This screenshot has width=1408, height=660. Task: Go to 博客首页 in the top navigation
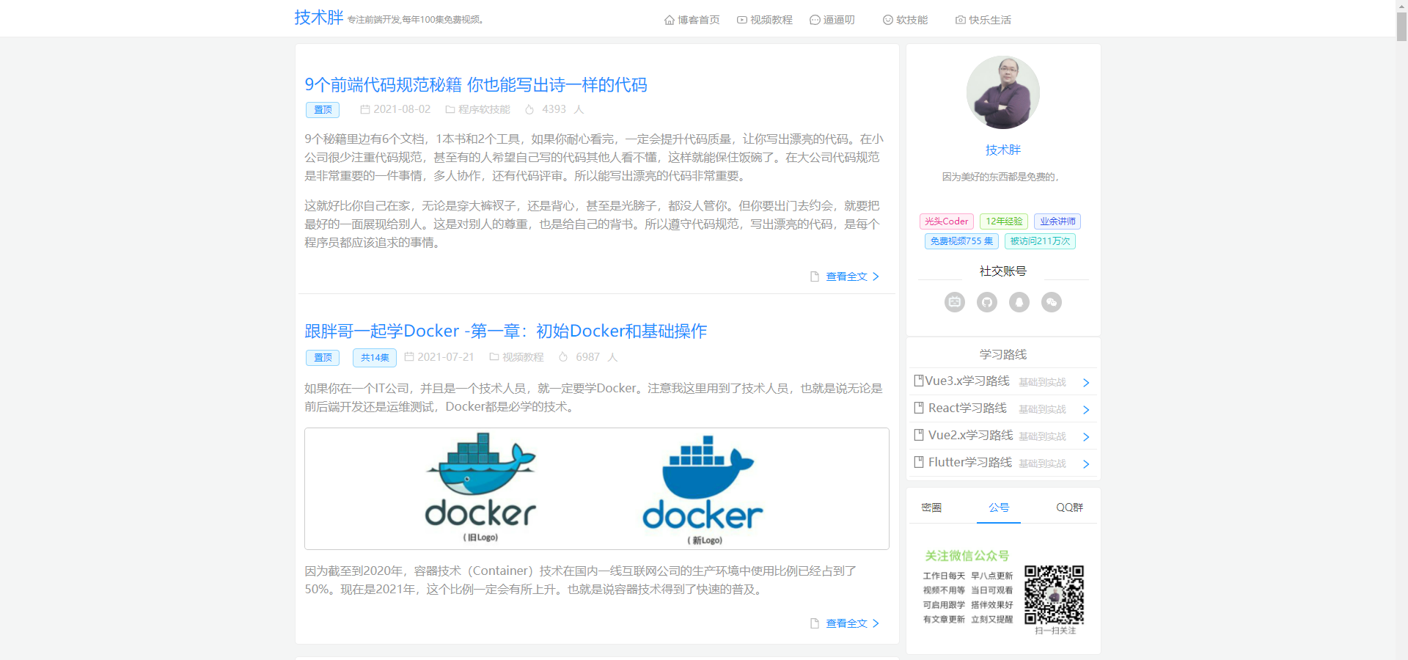[x=692, y=20]
